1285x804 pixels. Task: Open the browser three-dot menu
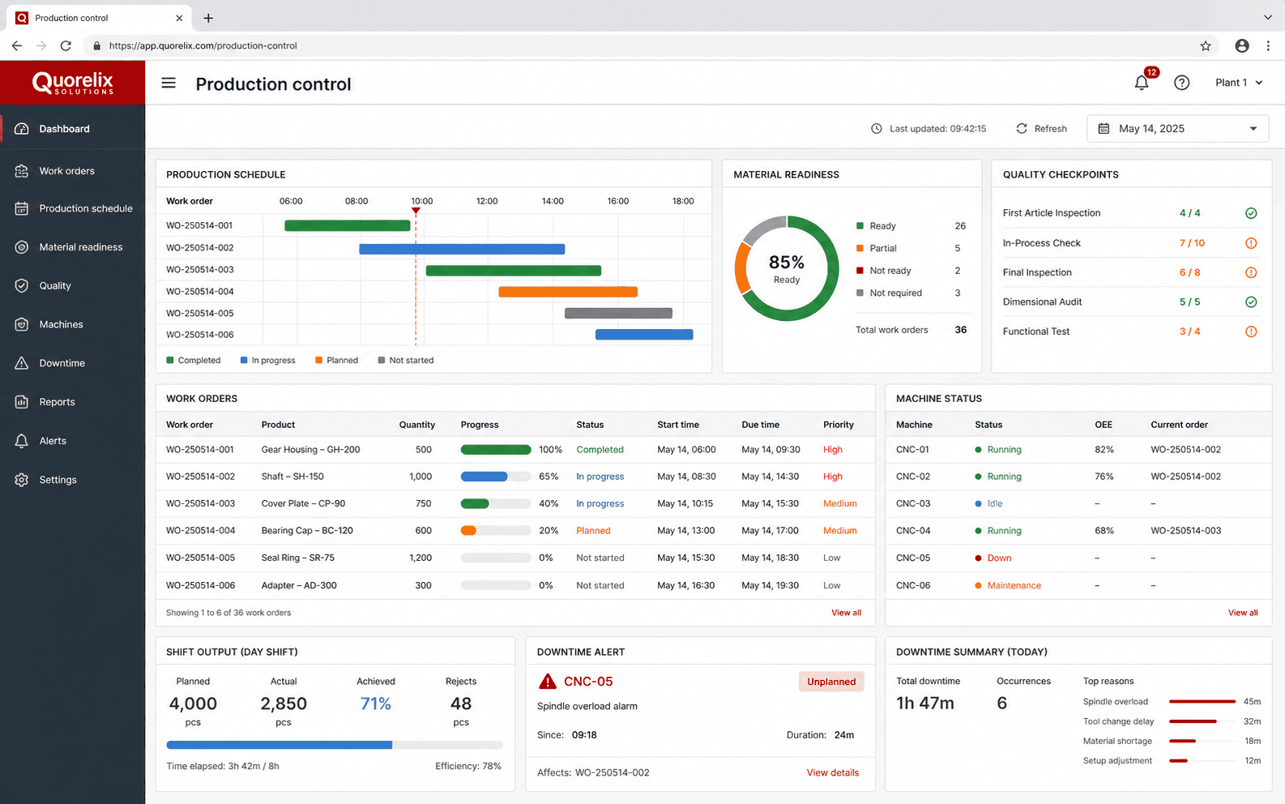point(1268,46)
